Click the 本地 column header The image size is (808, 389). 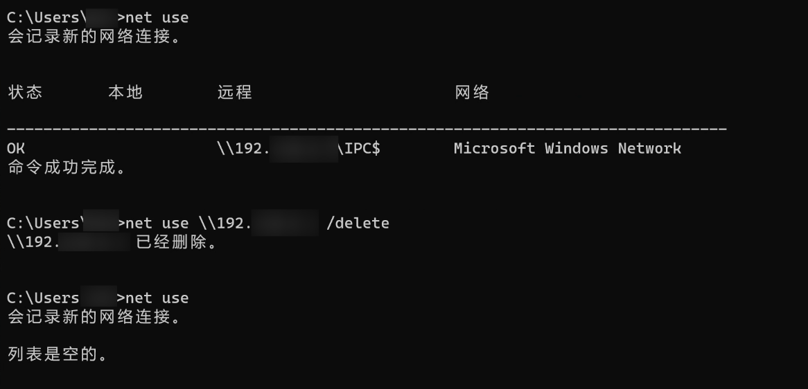(125, 93)
